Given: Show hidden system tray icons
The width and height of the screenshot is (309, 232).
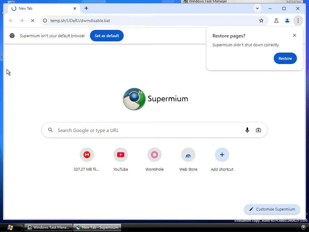Looking at the screenshot, I should point(303,227).
